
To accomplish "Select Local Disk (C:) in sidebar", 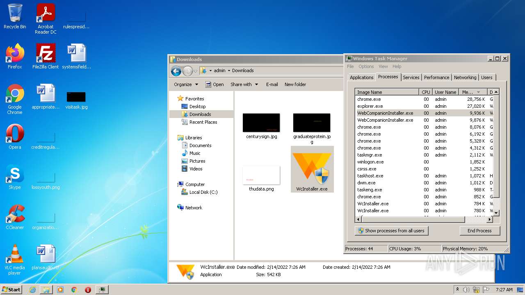I will click(203, 192).
